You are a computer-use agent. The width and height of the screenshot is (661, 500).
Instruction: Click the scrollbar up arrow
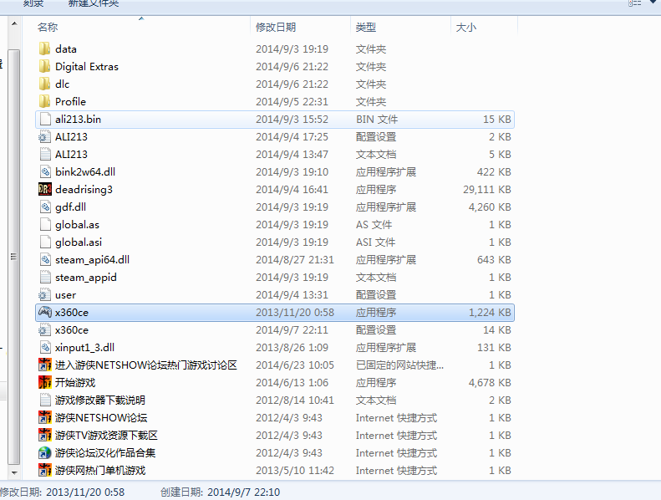(x=14, y=23)
